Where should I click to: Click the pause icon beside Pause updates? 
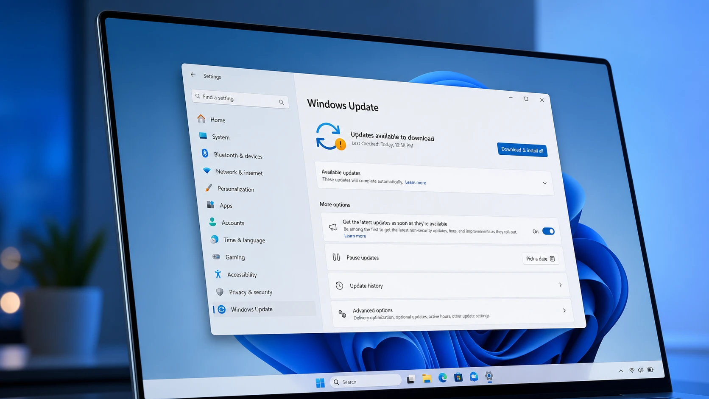[x=336, y=257]
